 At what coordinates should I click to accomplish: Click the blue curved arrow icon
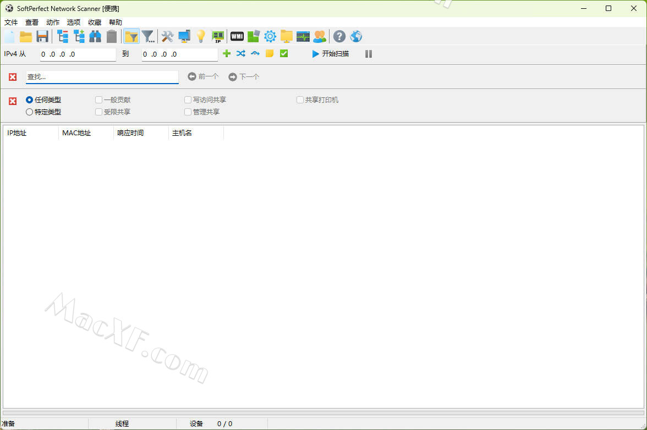[255, 53]
